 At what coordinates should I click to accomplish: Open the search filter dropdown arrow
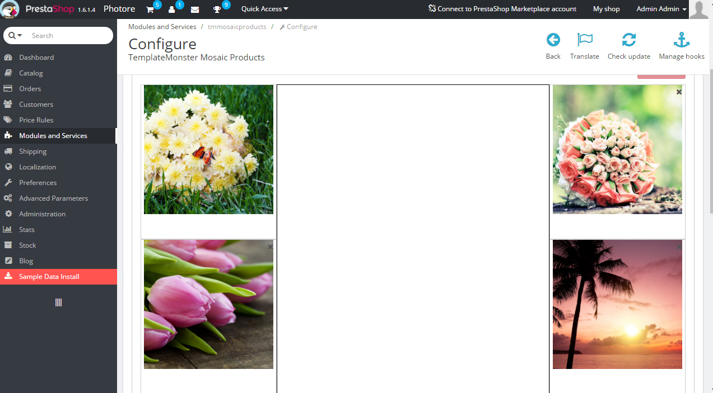[16, 35]
